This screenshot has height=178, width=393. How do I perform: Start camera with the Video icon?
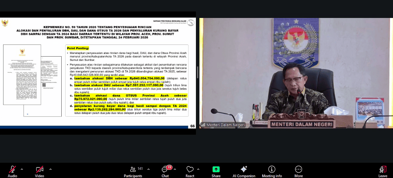tap(39, 169)
